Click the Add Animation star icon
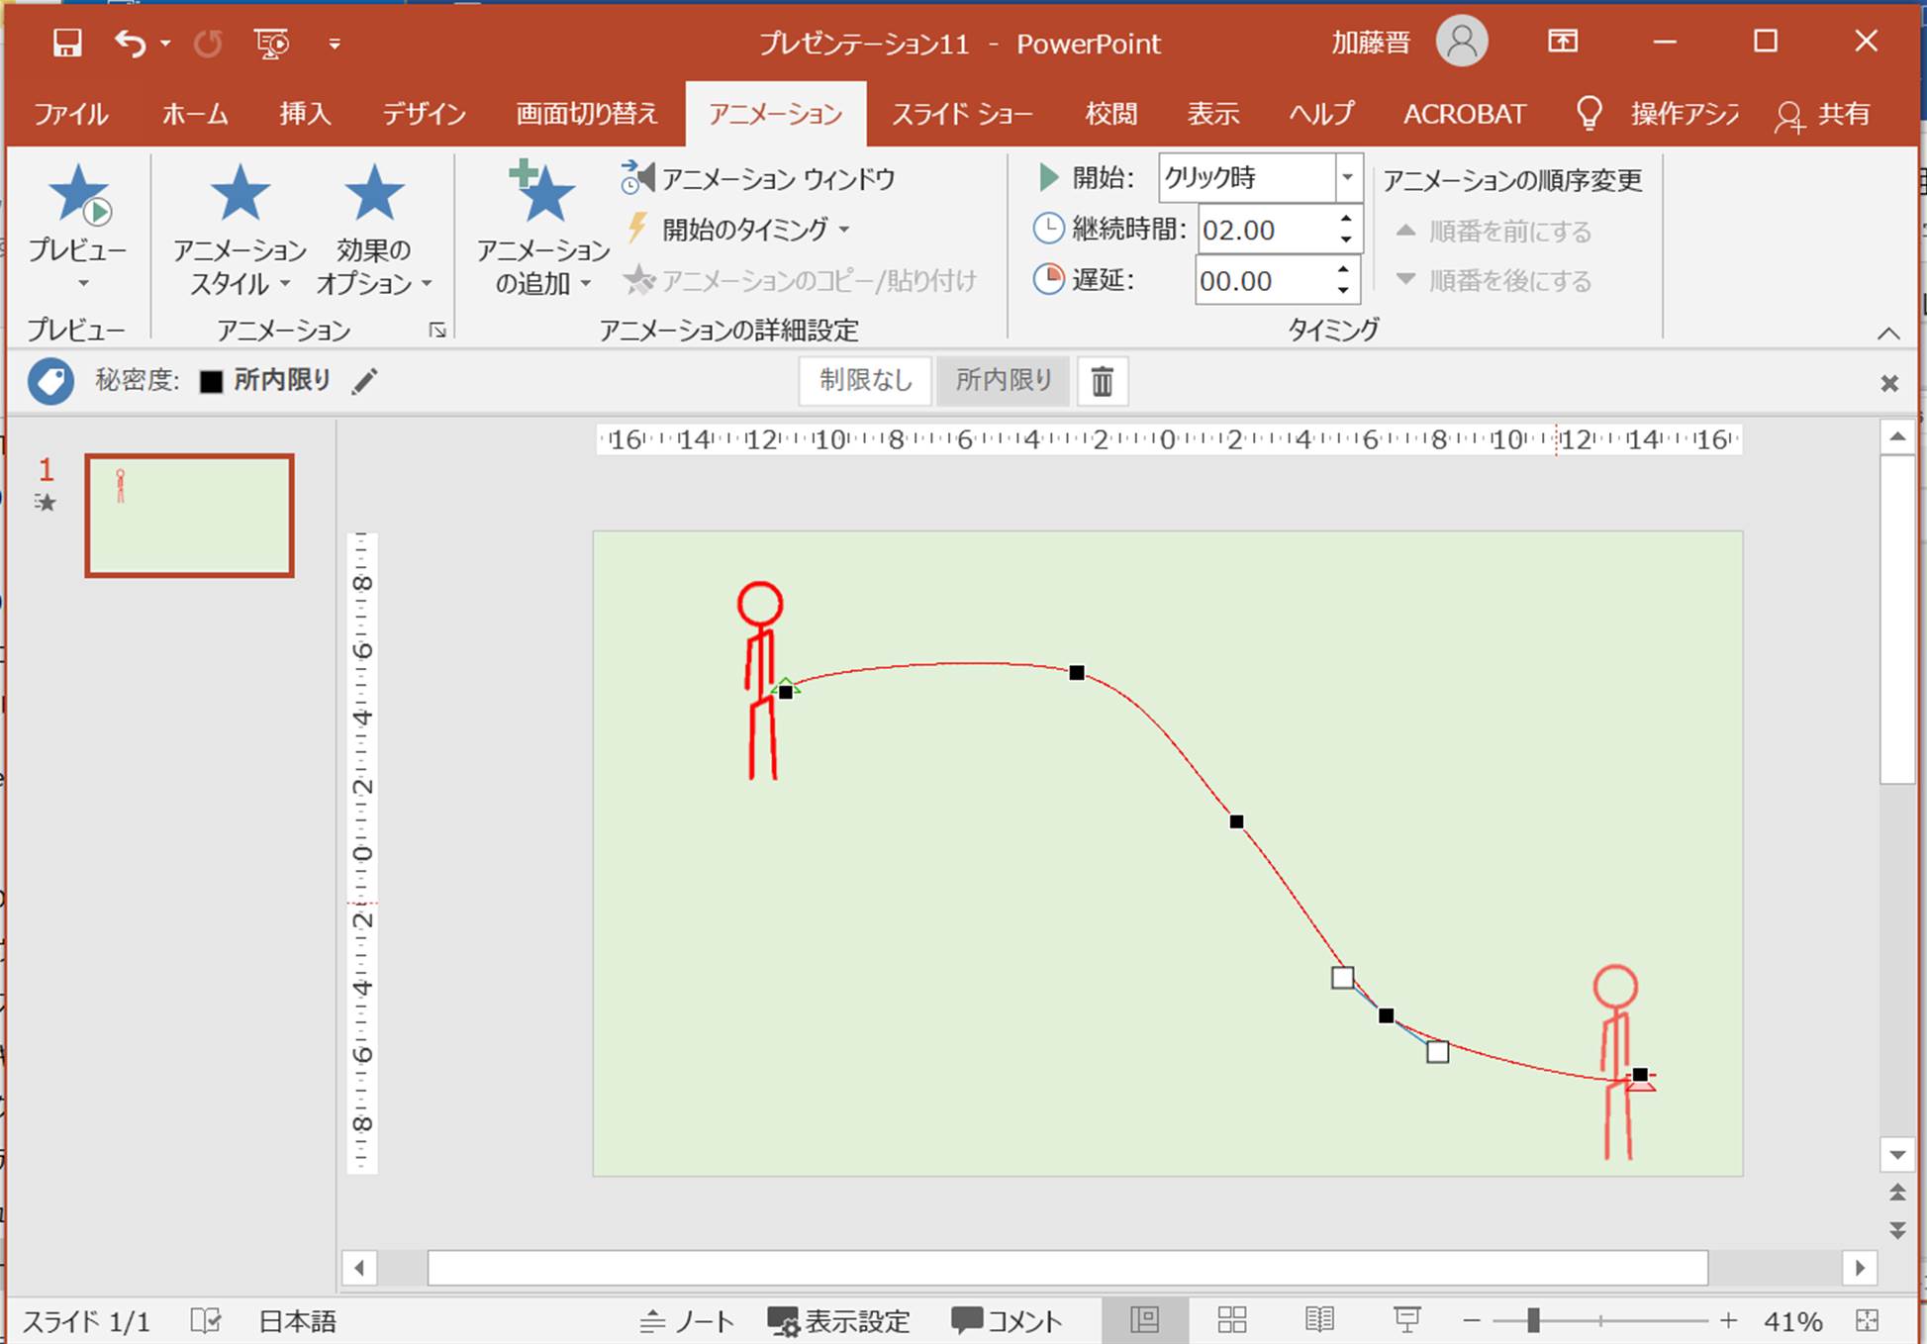The image size is (1927, 1344). [x=542, y=194]
